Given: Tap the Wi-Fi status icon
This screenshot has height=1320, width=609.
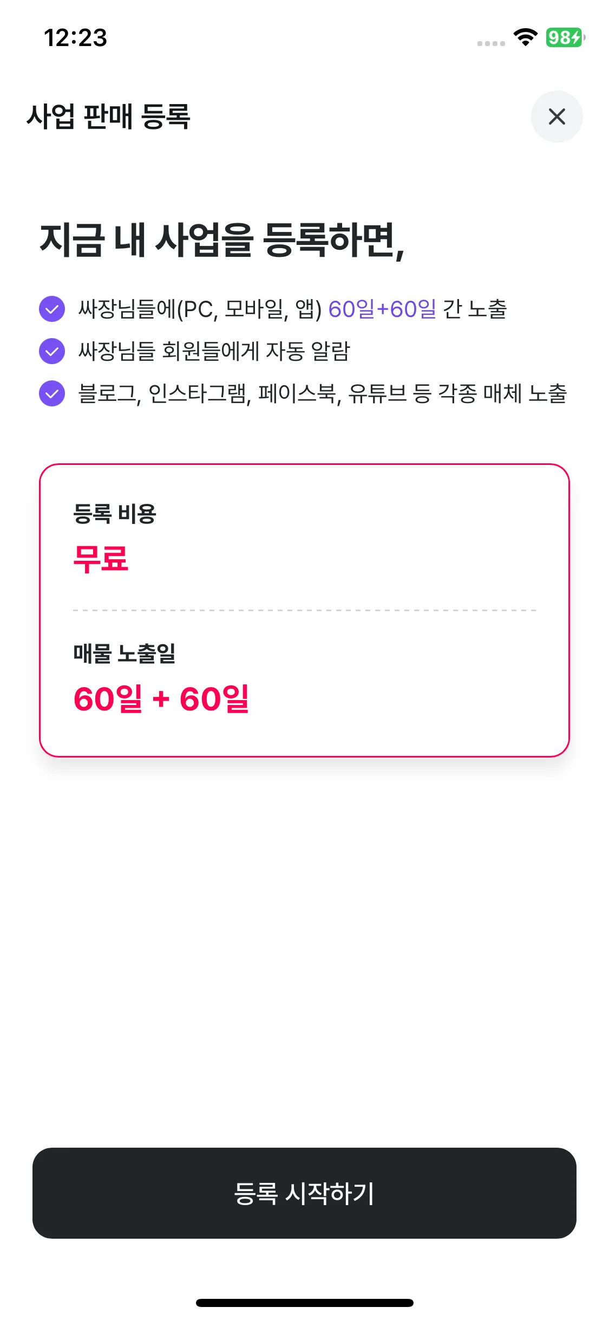Looking at the screenshot, I should point(525,37).
